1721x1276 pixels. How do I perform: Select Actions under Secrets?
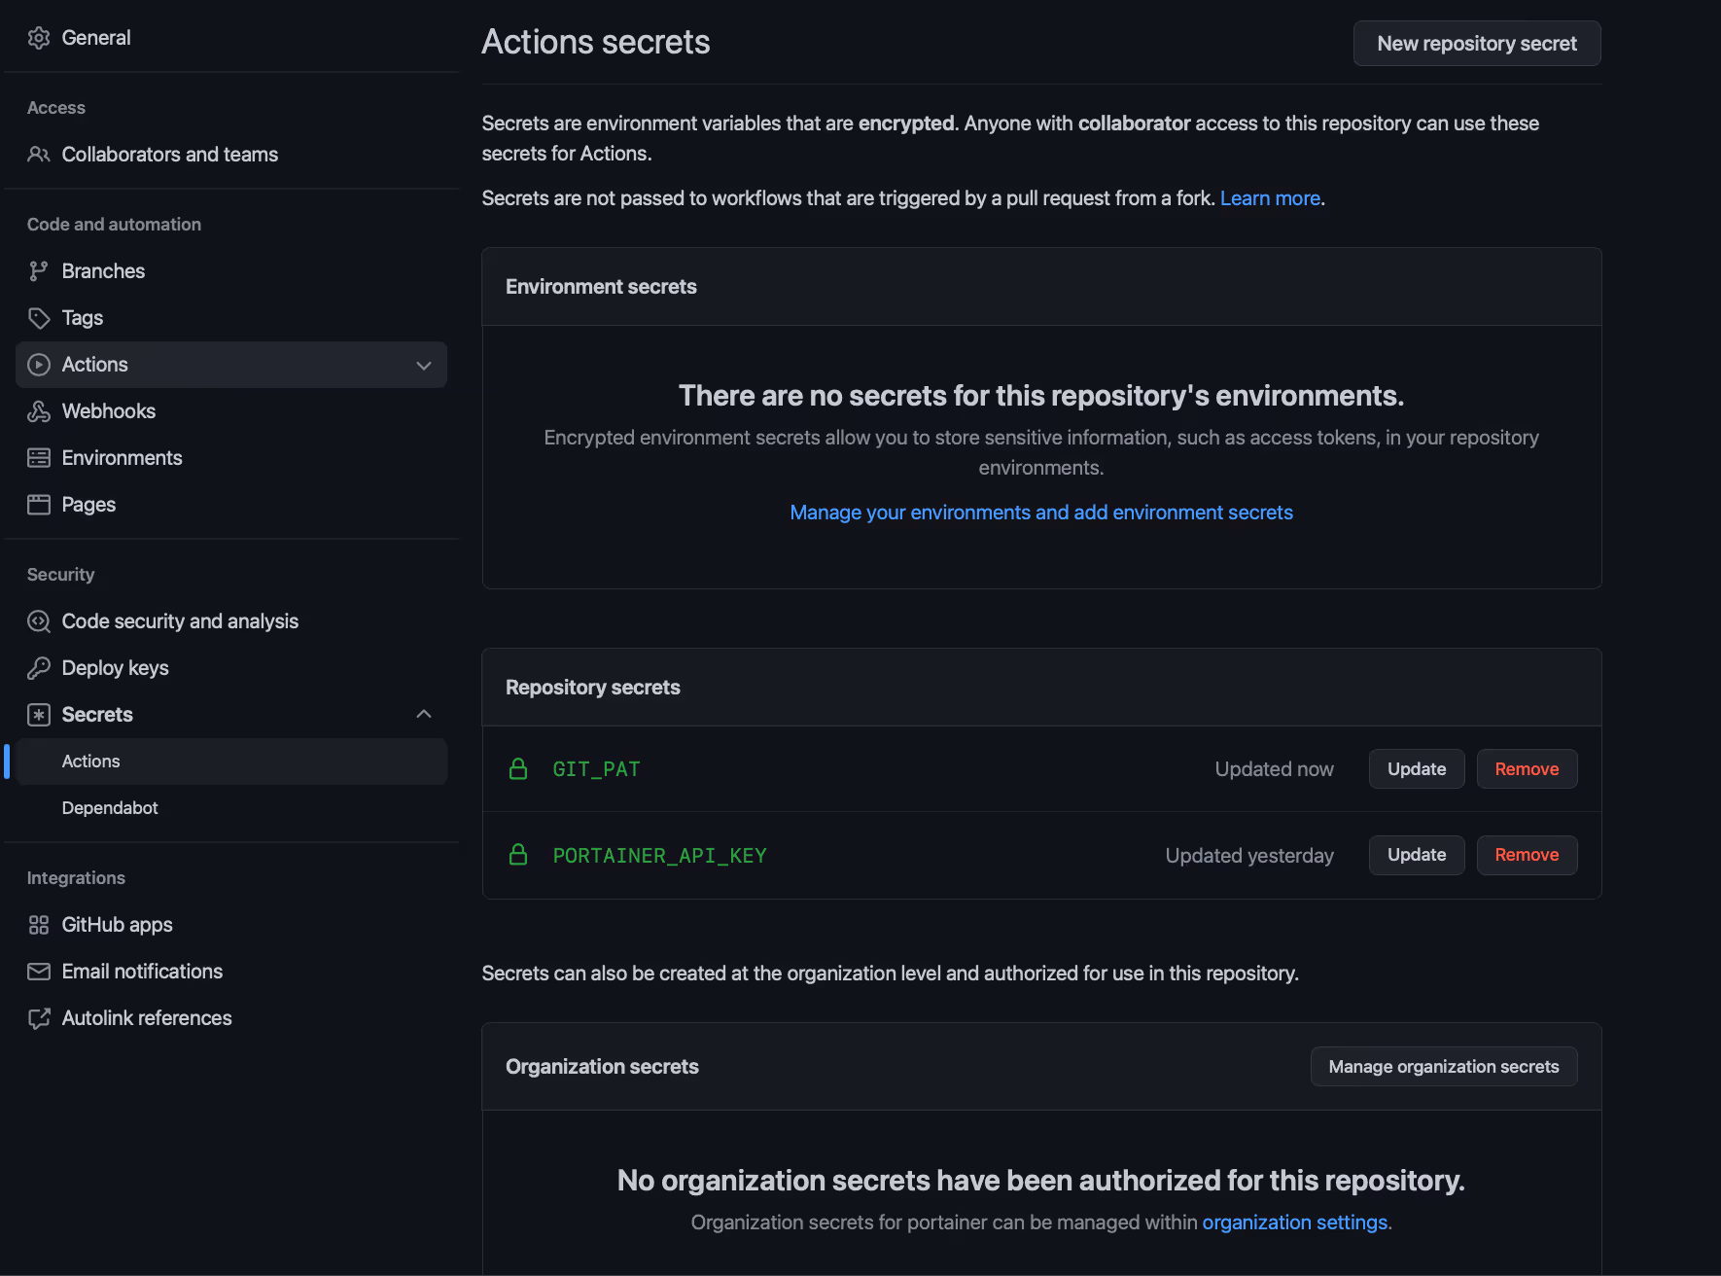pos(231,762)
